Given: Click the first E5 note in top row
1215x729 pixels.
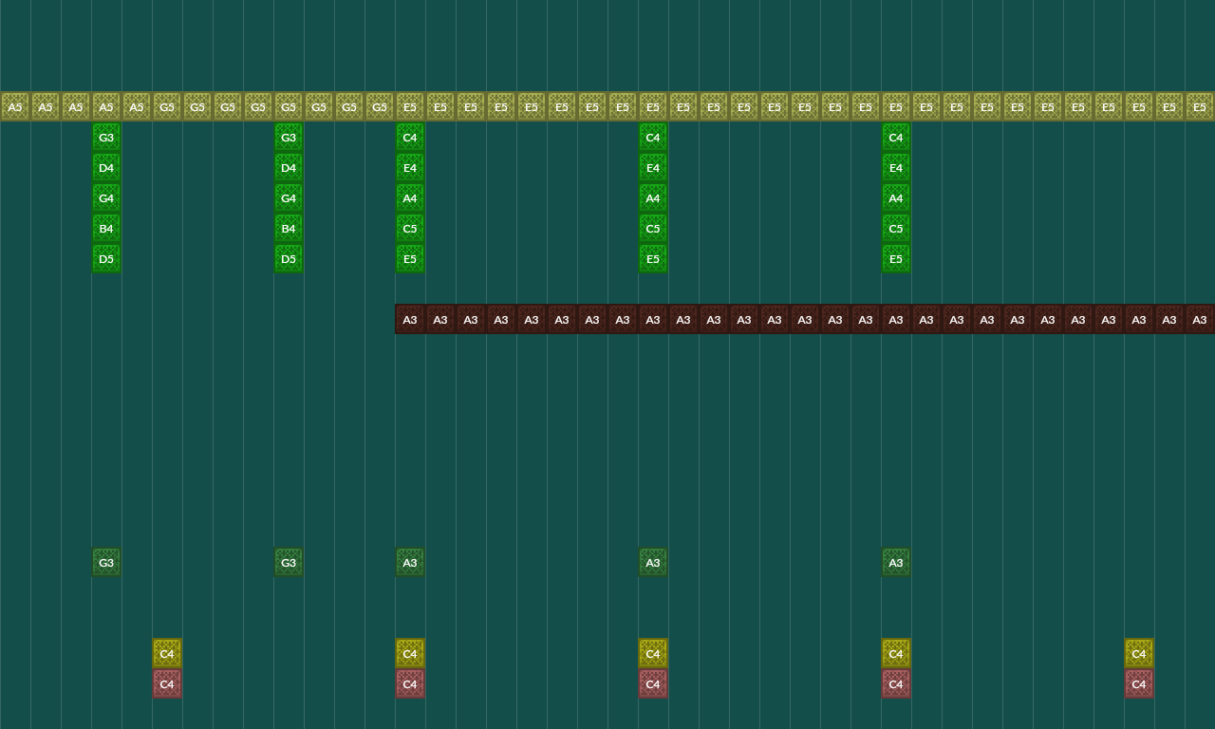Looking at the screenshot, I should 410,107.
